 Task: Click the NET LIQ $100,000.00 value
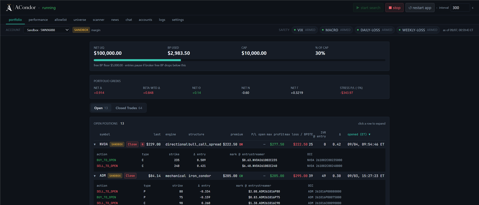(108, 53)
